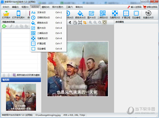Click the main photo in the canvas

[x=78, y=69]
